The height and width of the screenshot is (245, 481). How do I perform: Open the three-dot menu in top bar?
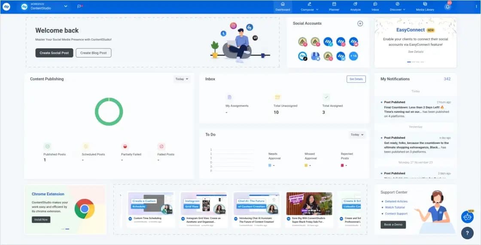pyautogui.click(x=476, y=6)
